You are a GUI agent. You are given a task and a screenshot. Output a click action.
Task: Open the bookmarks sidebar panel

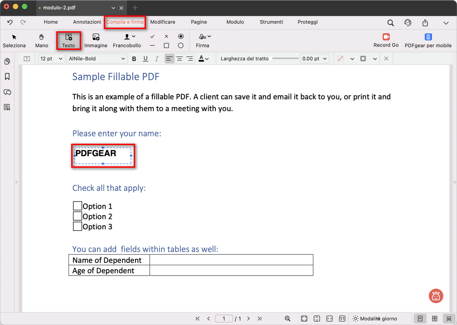click(x=7, y=77)
